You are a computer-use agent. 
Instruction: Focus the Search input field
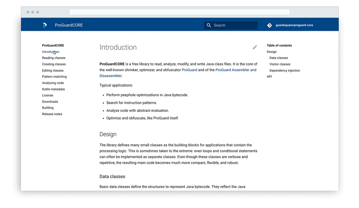pos(231,25)
